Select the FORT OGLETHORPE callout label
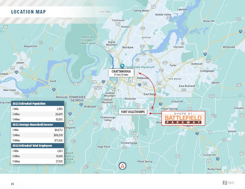The width and height of the screenshot is (245, 189). point(133,112)
